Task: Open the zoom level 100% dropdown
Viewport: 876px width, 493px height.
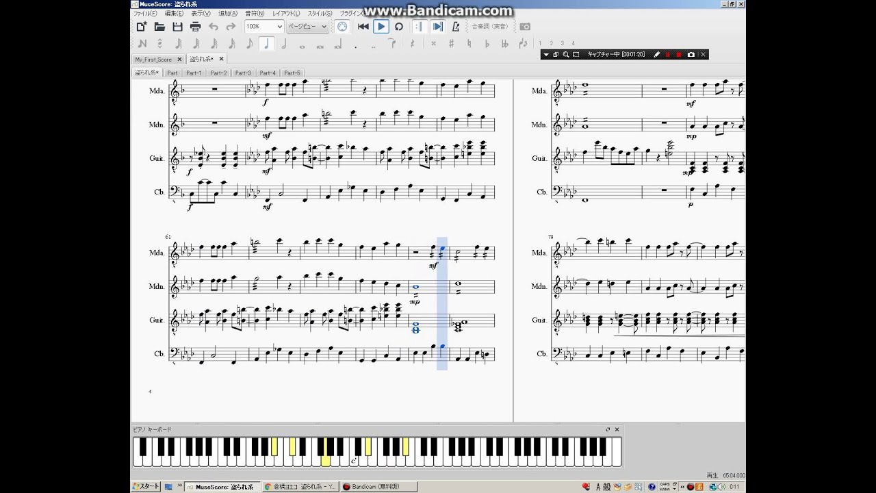Action: [263, 27]
